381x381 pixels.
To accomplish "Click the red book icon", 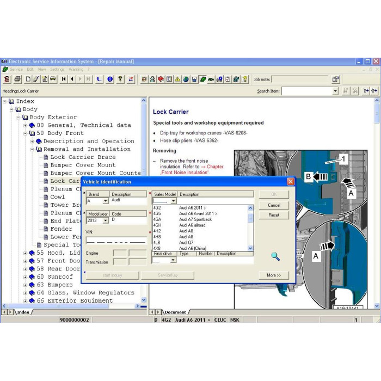I will click(161, 79).
